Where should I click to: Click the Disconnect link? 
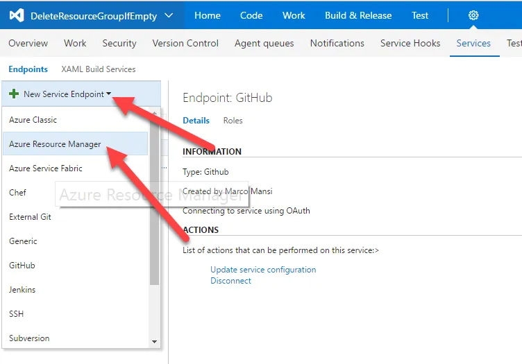230,281
